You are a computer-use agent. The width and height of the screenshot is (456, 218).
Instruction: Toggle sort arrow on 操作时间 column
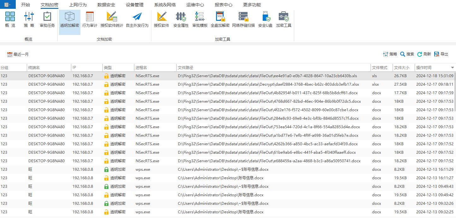click(x=452, y=68)
